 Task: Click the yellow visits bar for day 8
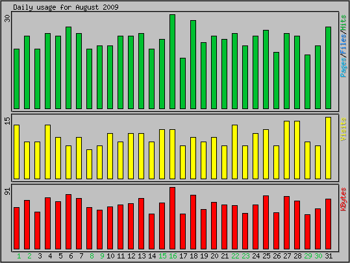pyautogui.click(x=90, y=164)
